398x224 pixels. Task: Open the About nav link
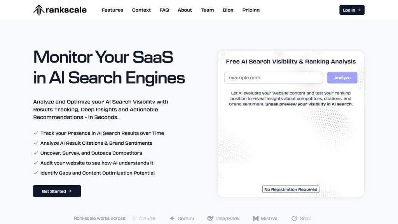click(185, 10)
